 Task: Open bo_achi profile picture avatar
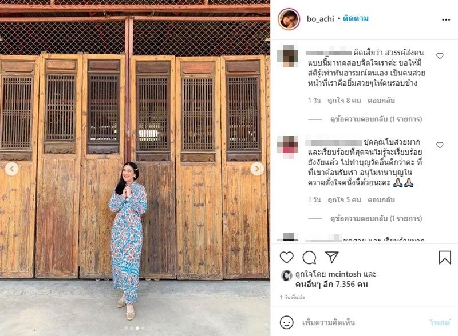tap(289, 19)
